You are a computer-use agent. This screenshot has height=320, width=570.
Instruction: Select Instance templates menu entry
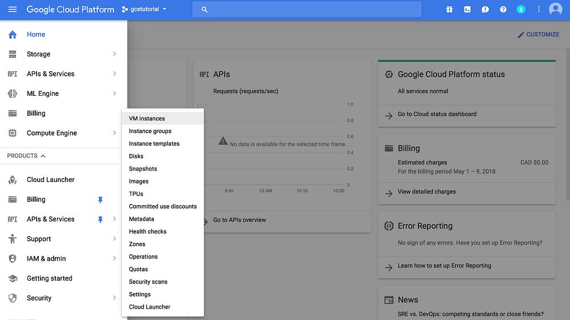click(163, 144)
